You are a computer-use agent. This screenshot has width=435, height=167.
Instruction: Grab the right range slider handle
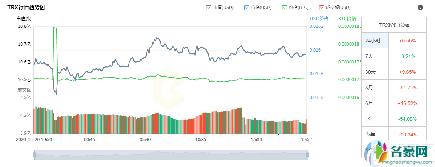pos(308,155)
